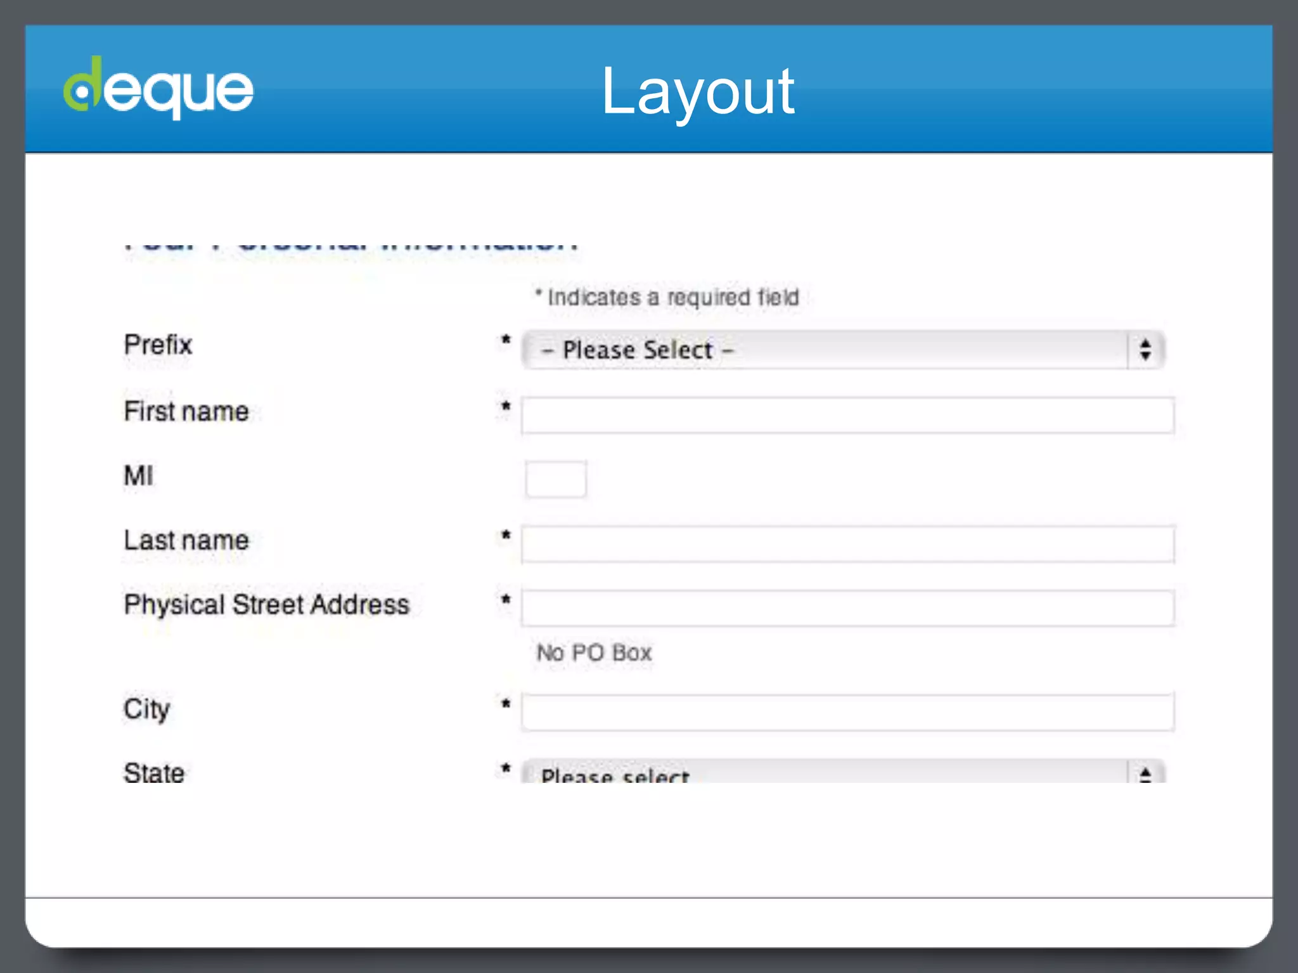Click the First name label
1298x973 pixels.
(186, 412)
